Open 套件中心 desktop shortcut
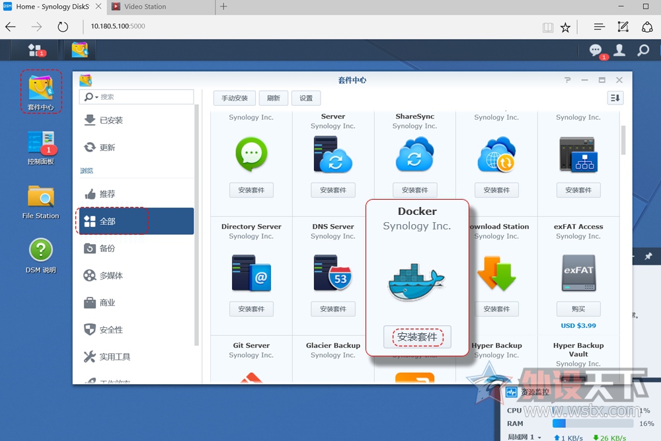661x441 pixels. pos(41,92)
